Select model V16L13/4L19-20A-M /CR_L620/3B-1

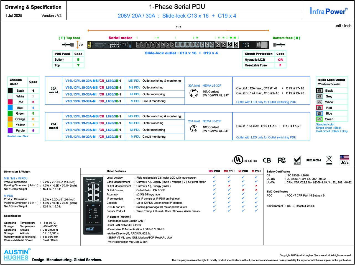[93, 137]
